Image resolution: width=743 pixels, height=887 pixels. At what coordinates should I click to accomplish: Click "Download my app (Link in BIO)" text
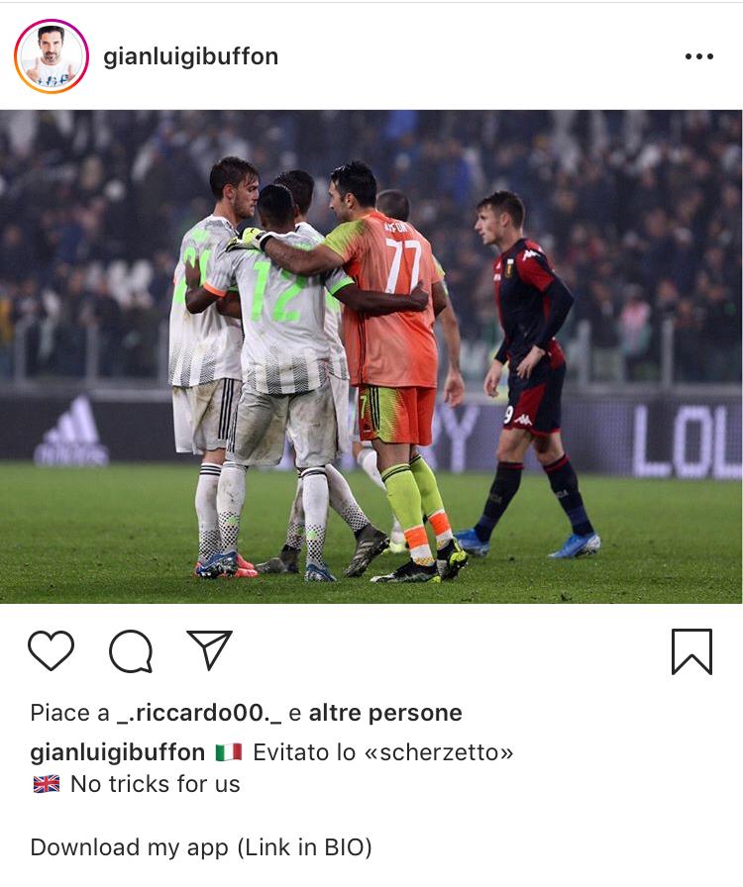pos(201,847)
